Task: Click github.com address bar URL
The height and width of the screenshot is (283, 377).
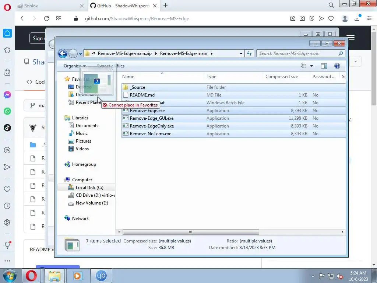Action: click(137, 18)
